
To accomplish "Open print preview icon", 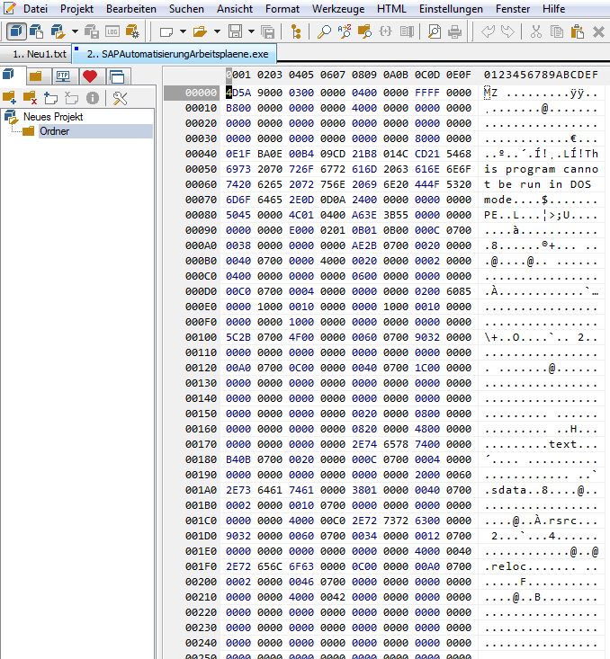I will tap(435, 31).
